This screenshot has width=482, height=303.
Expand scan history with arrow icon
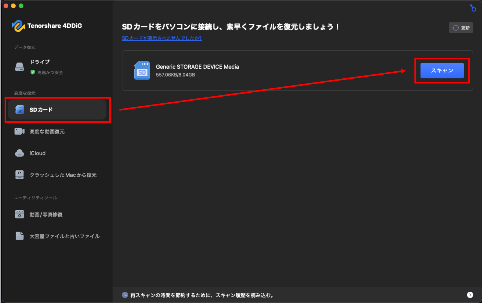470,295
